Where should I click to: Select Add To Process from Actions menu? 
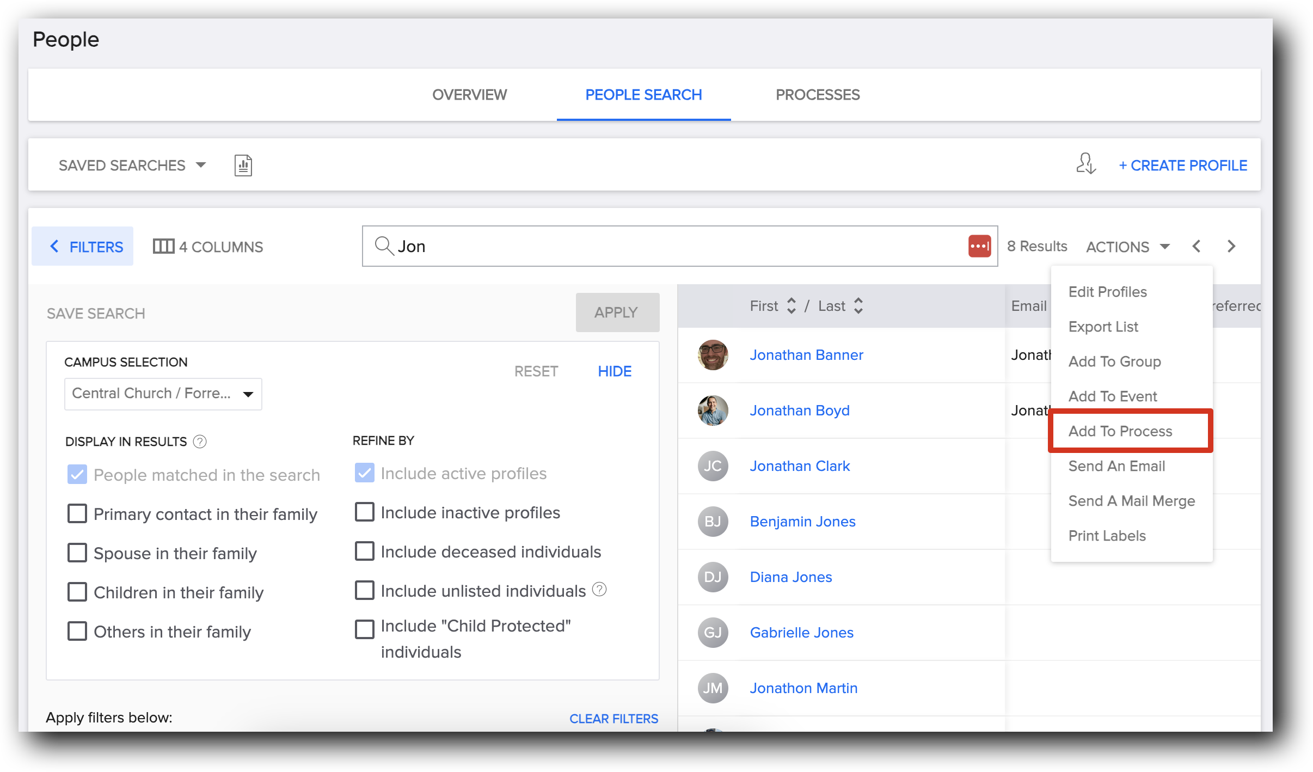tap(1120, 431)
